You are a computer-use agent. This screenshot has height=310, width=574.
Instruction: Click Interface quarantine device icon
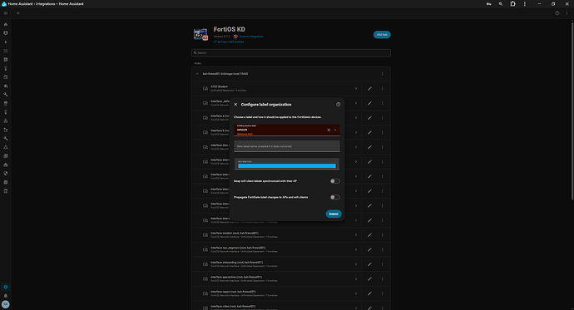pyautogui.click(x=205, y=279)
